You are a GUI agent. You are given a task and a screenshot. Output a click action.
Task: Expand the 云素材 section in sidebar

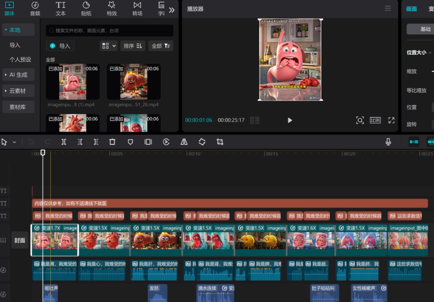pyautogui.click(x=18, y=91)
